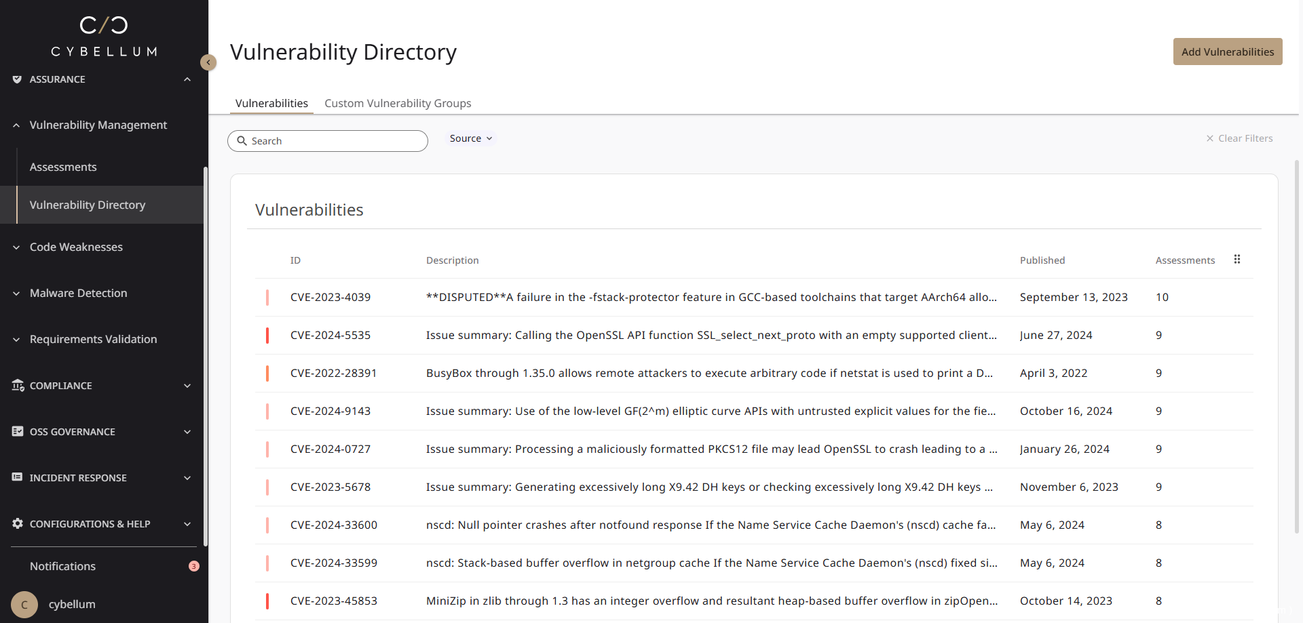
Task: Open the Source filter dropdown
Action: pyautogui.click(x=470, y=138)
